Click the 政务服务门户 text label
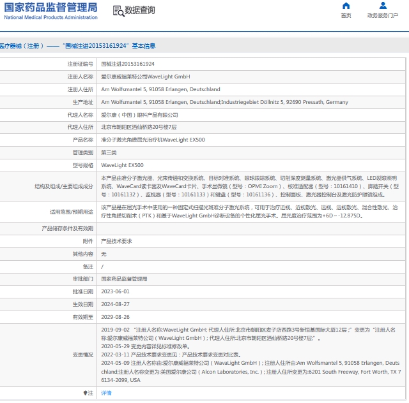Image resolution: width=409 pixels, height=403 pixels. (383, 15)
